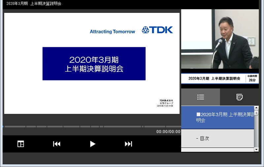This screenshot has width=264, height=167.
Task: Seek to the longest middle timeline segment
Action: (x=122, y=126)
